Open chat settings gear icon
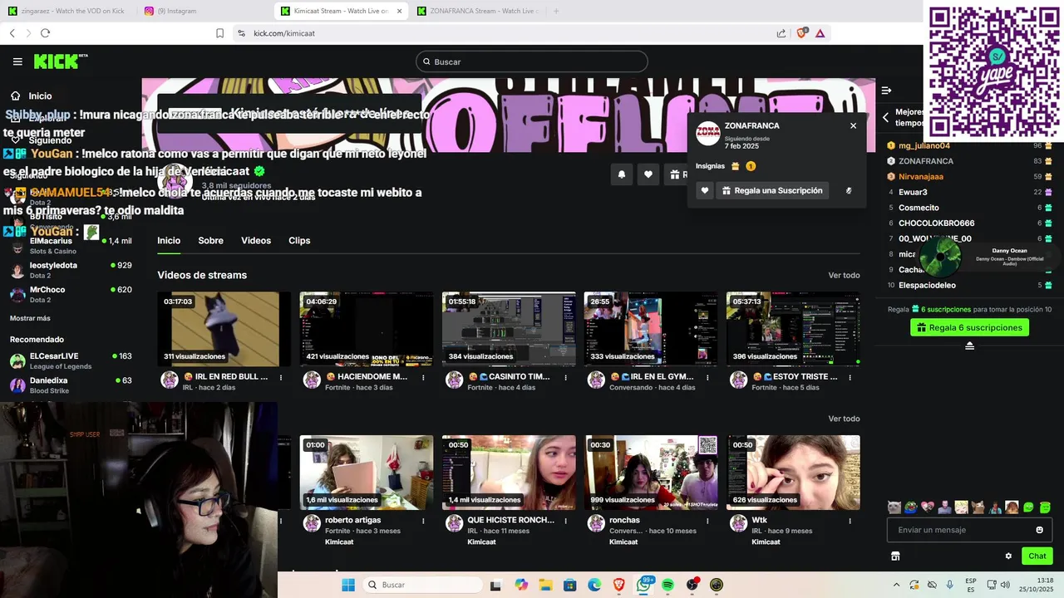 1008,556
